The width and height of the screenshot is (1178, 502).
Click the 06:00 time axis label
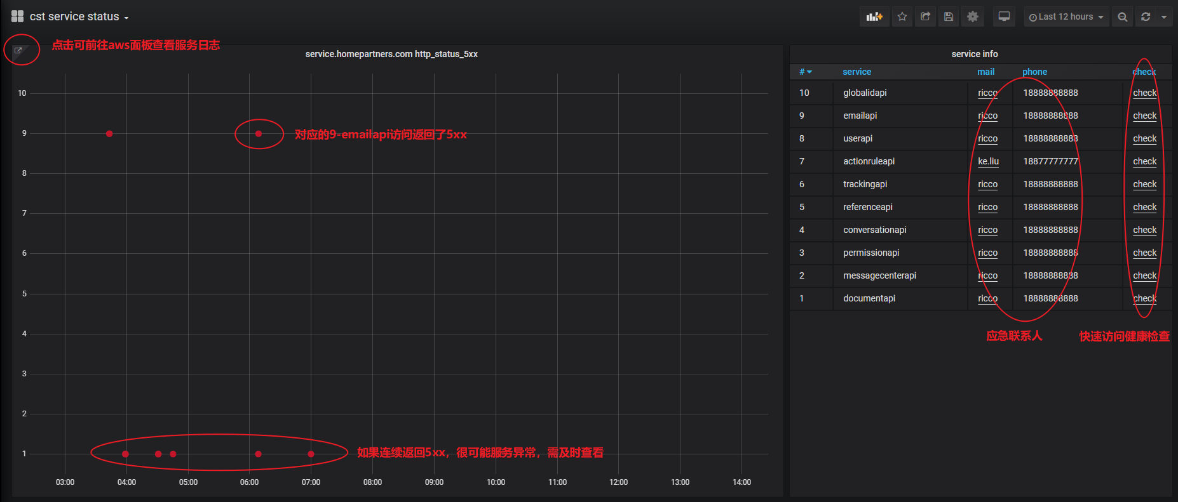tap(249, 482)
